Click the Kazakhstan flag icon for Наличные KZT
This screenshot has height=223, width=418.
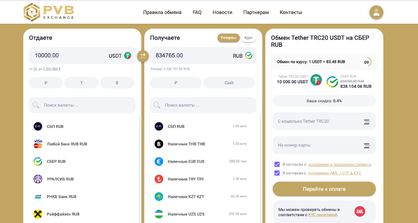pyautogui.click(x=159, y=197)
